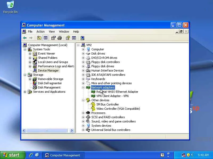
Task: Click the Start button
Action: (x=13, y=155)
